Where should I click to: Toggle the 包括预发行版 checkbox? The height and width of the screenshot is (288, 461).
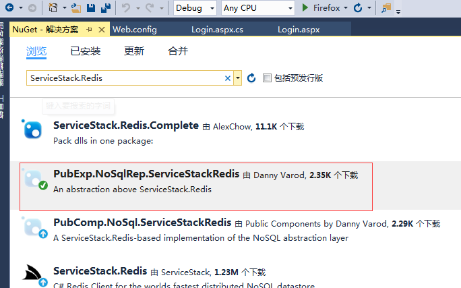[x=267, y=78]
